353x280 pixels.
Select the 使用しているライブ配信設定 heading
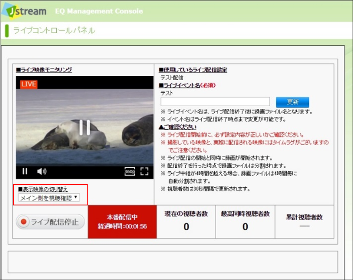[193, 70]
